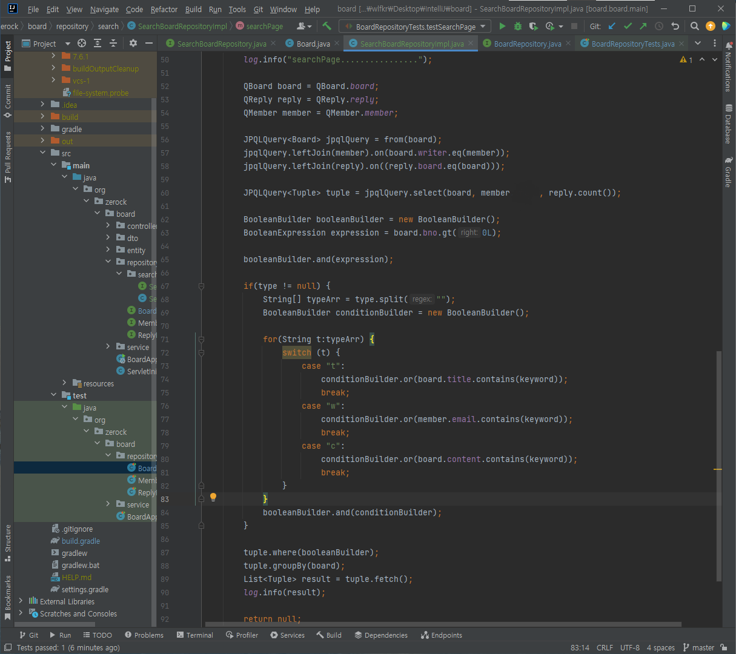
Task: Open the Gradle tool window
Action: [x=728, y=172]
